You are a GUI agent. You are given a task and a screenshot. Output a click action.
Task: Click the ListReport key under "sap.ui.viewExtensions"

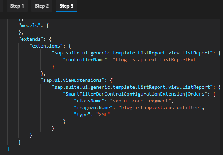132,87
